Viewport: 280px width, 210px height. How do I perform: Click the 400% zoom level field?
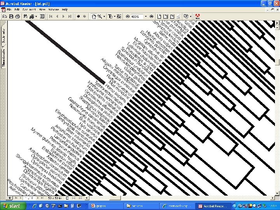(x=137, y=17)
